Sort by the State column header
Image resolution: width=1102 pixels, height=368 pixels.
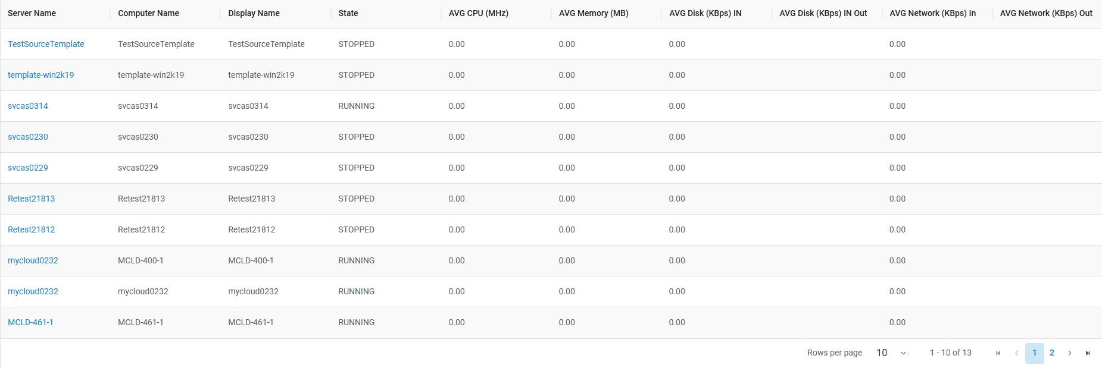(348, 13)
